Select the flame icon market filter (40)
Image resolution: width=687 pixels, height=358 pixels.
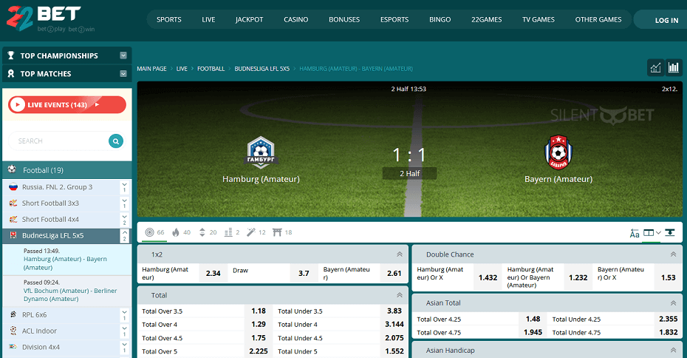coord(176,232)
